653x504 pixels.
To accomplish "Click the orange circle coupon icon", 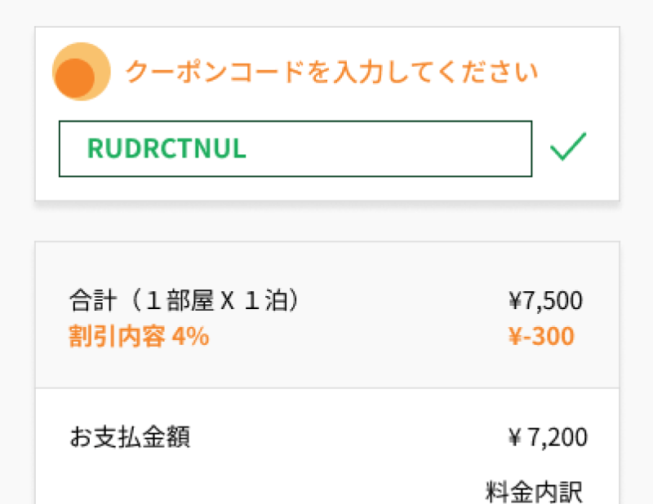I will pyautogui.click(x=81, y=72).
